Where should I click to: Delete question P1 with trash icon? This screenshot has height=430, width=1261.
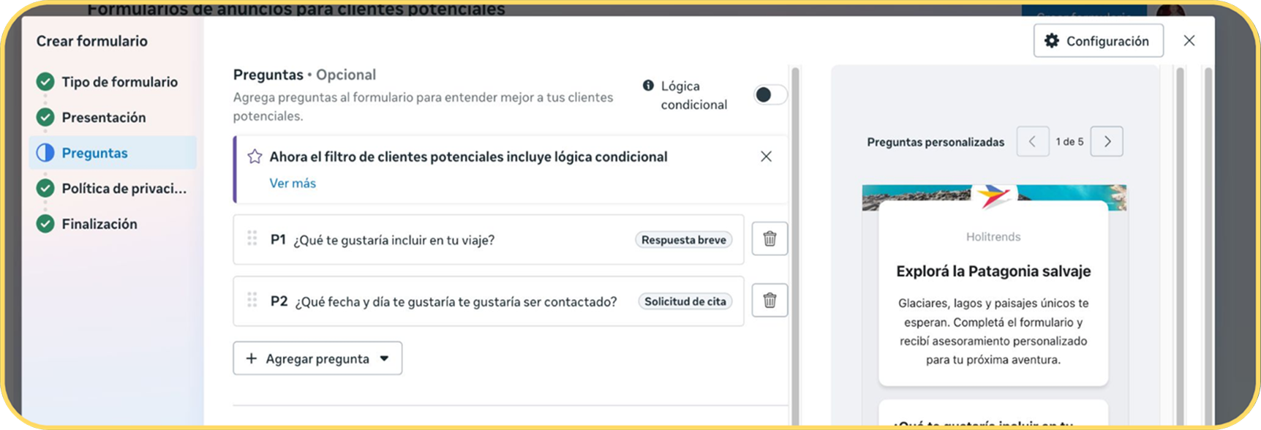pos(769,238)
